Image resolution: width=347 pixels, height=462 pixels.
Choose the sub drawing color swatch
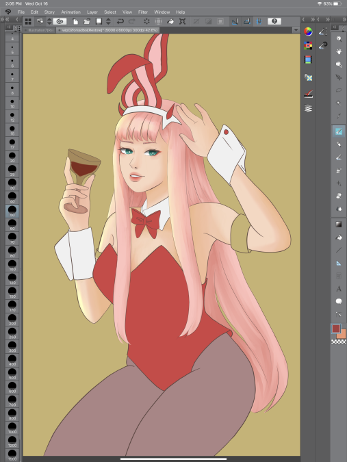(342, 335)
